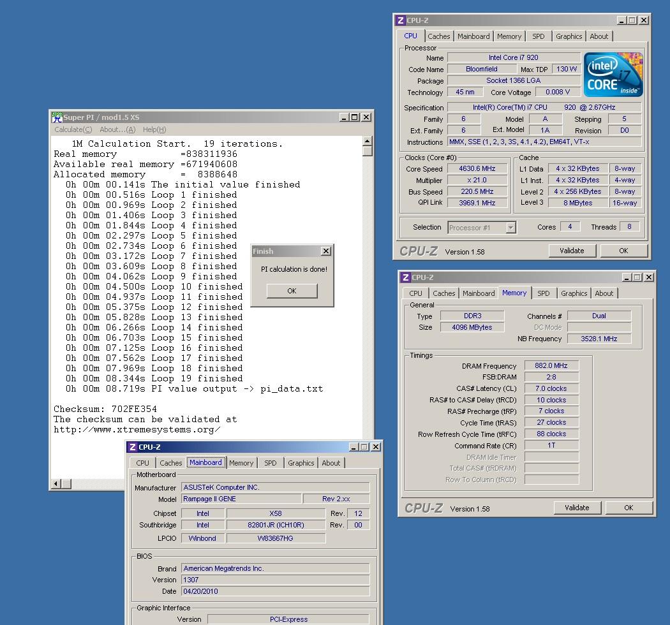Click the Super PI scrollbar up arrow

click(x=368, y=141)
